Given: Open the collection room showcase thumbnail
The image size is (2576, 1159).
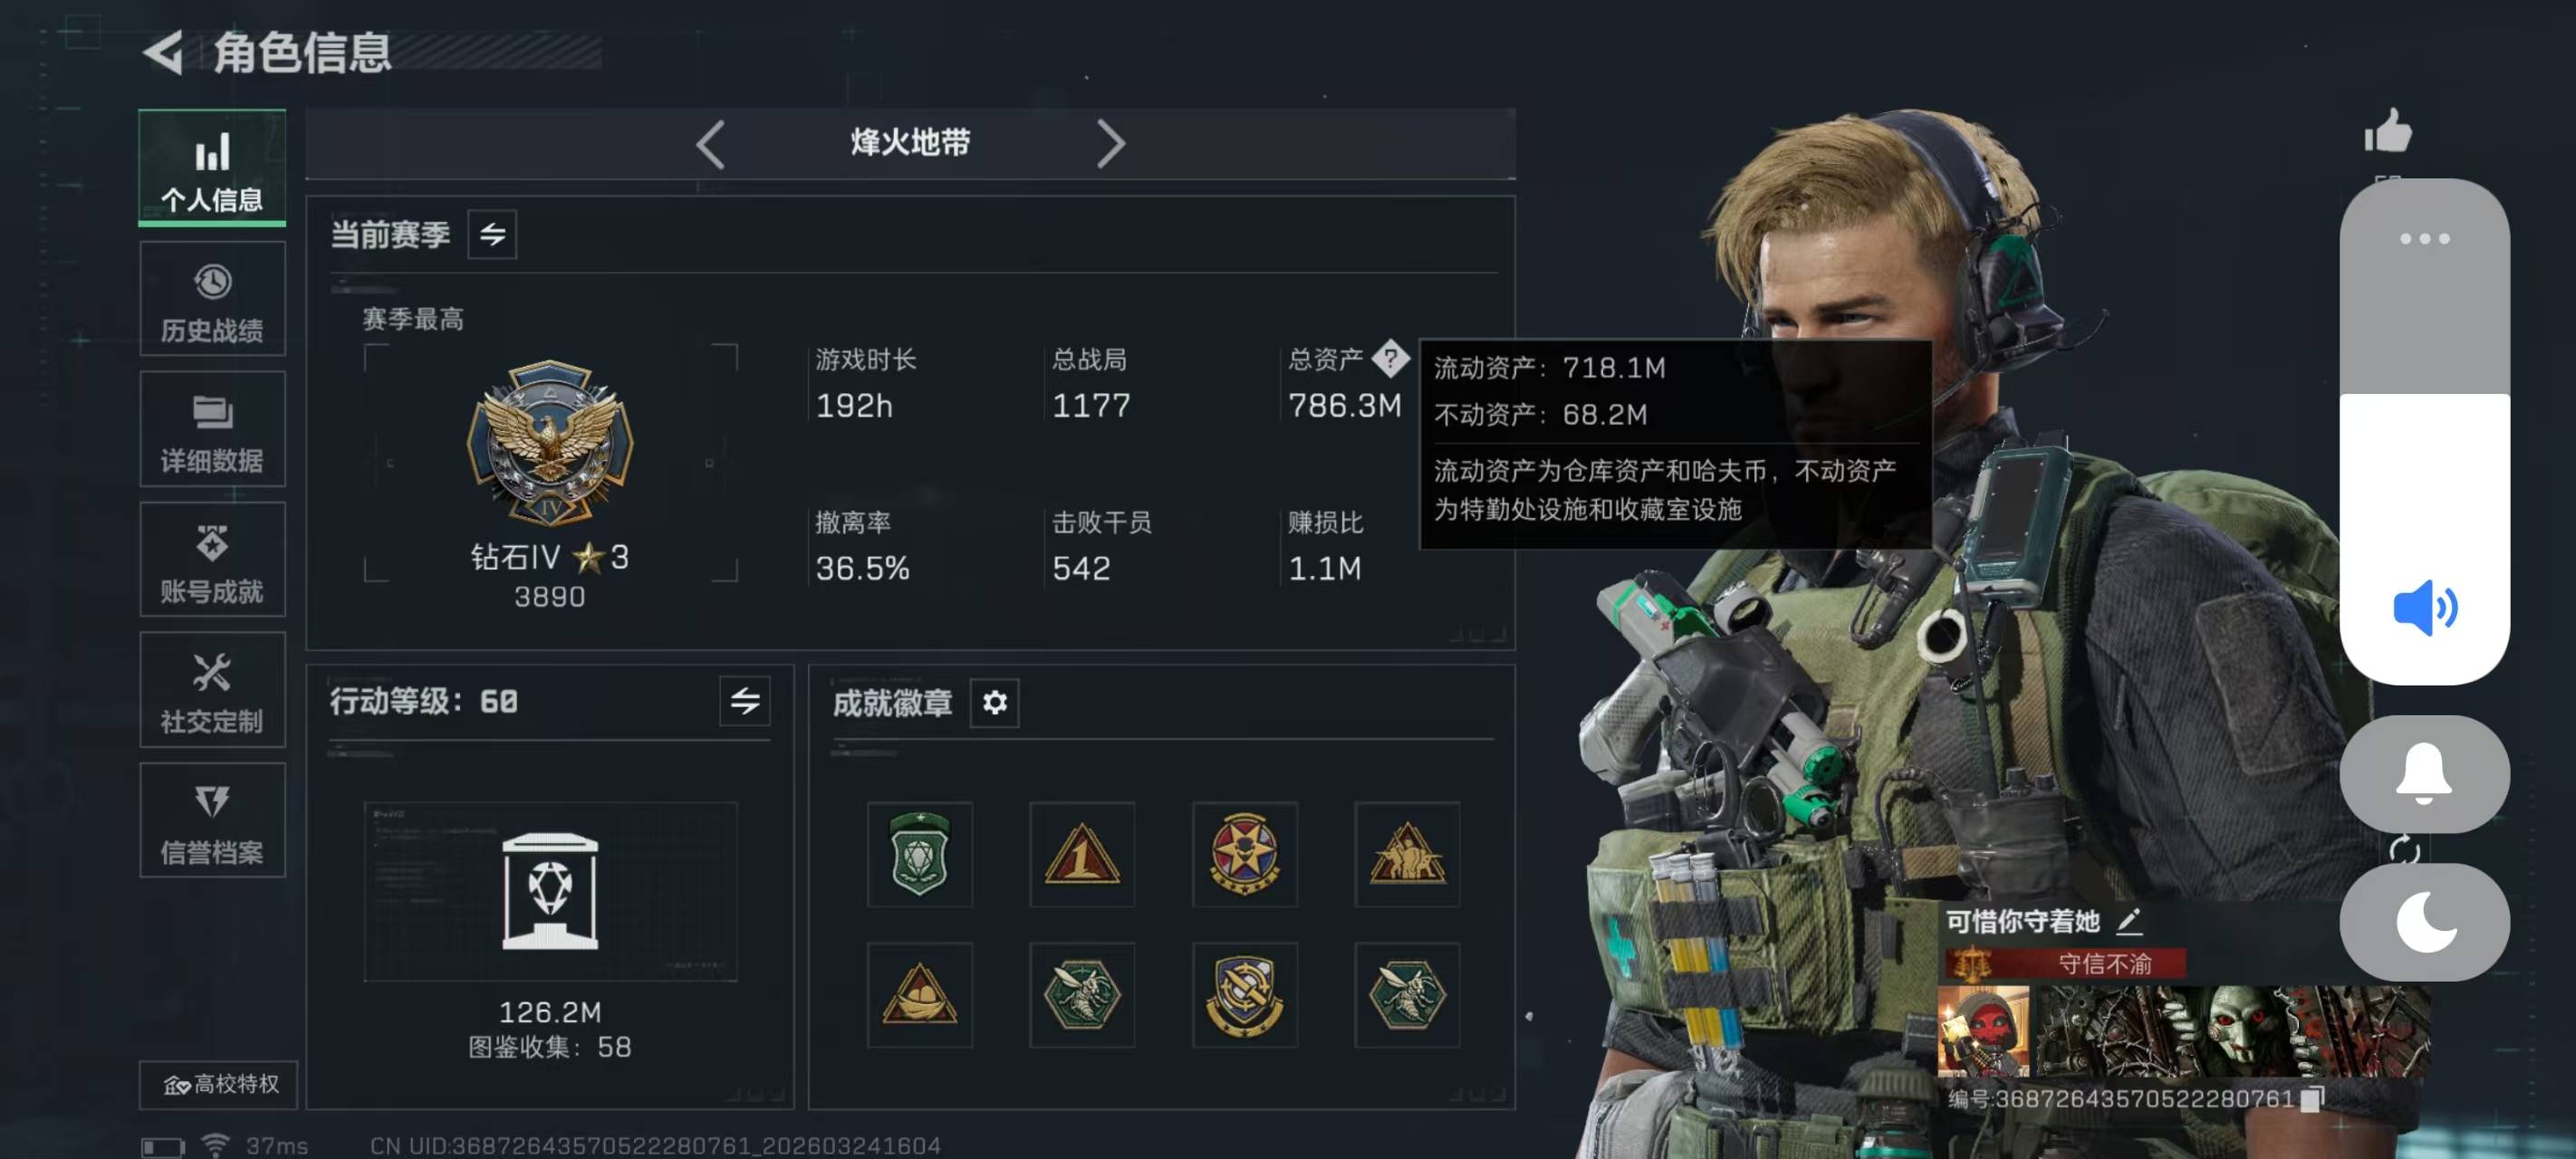Looking at the screenshot, I should click(x=550, y=891).
